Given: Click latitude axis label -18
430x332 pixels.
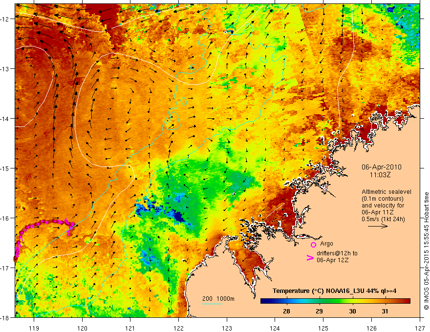Looking at the screenshot, I should point(5,317).
